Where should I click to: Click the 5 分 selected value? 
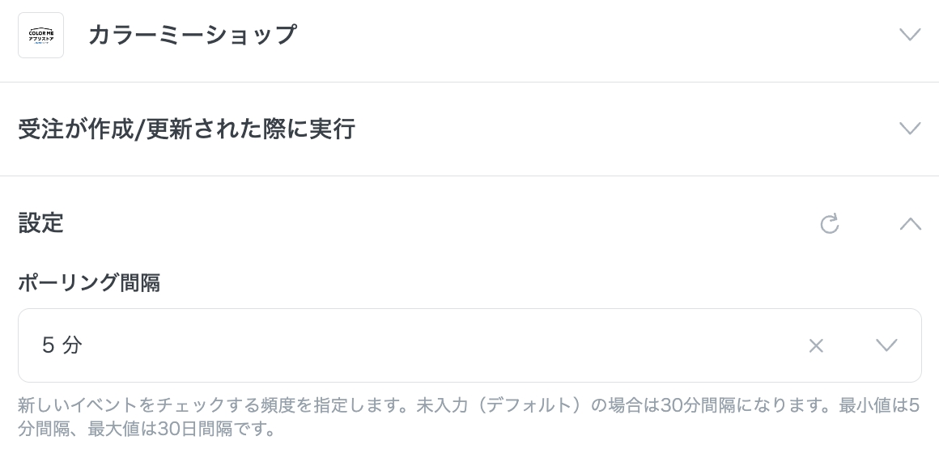tap(62, 345)
